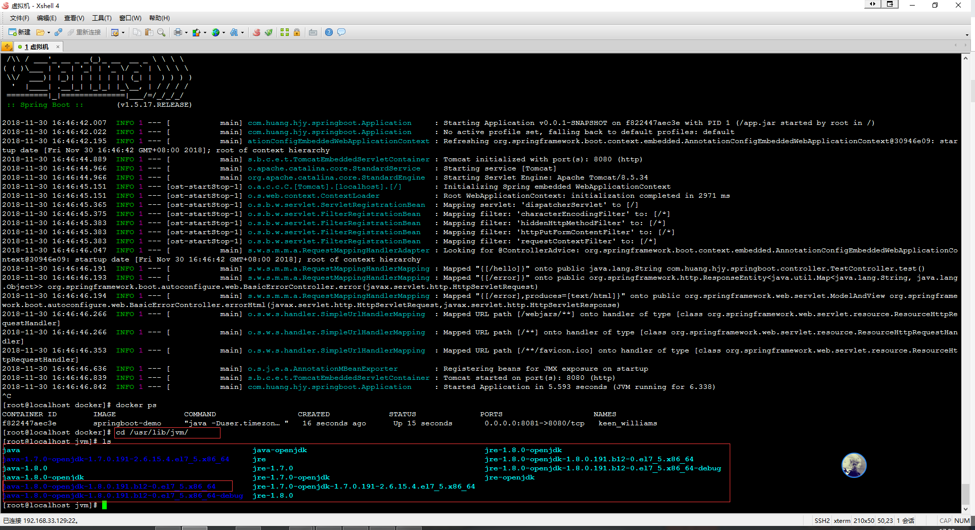Screen dimensions: 975x530
Task: Click xterm in status bar
Action: point(842,521)
